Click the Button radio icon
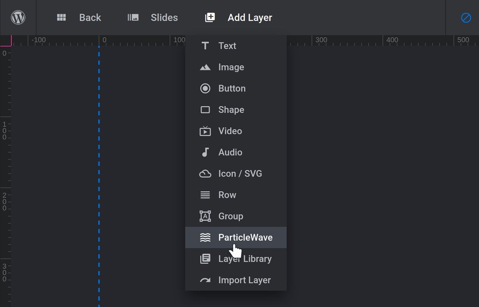479x307 pixels. [x=205, y=89]
